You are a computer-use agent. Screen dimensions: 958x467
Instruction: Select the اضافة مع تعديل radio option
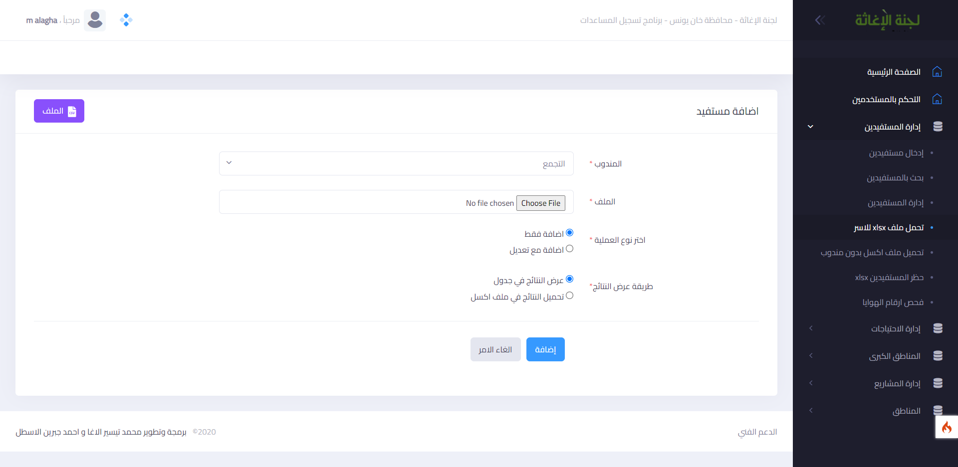[x=569, y=249]
